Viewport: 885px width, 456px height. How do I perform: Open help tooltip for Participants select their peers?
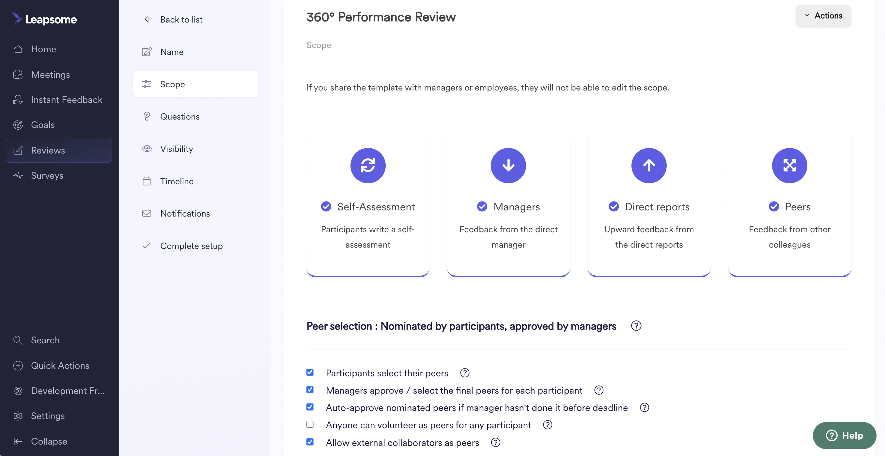(465, 373)
